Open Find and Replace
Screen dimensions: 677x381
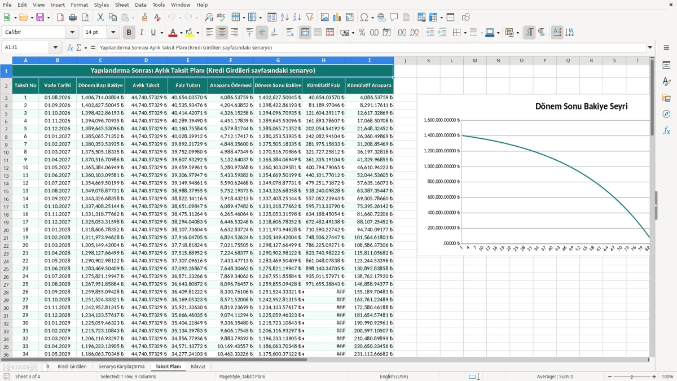209,17
